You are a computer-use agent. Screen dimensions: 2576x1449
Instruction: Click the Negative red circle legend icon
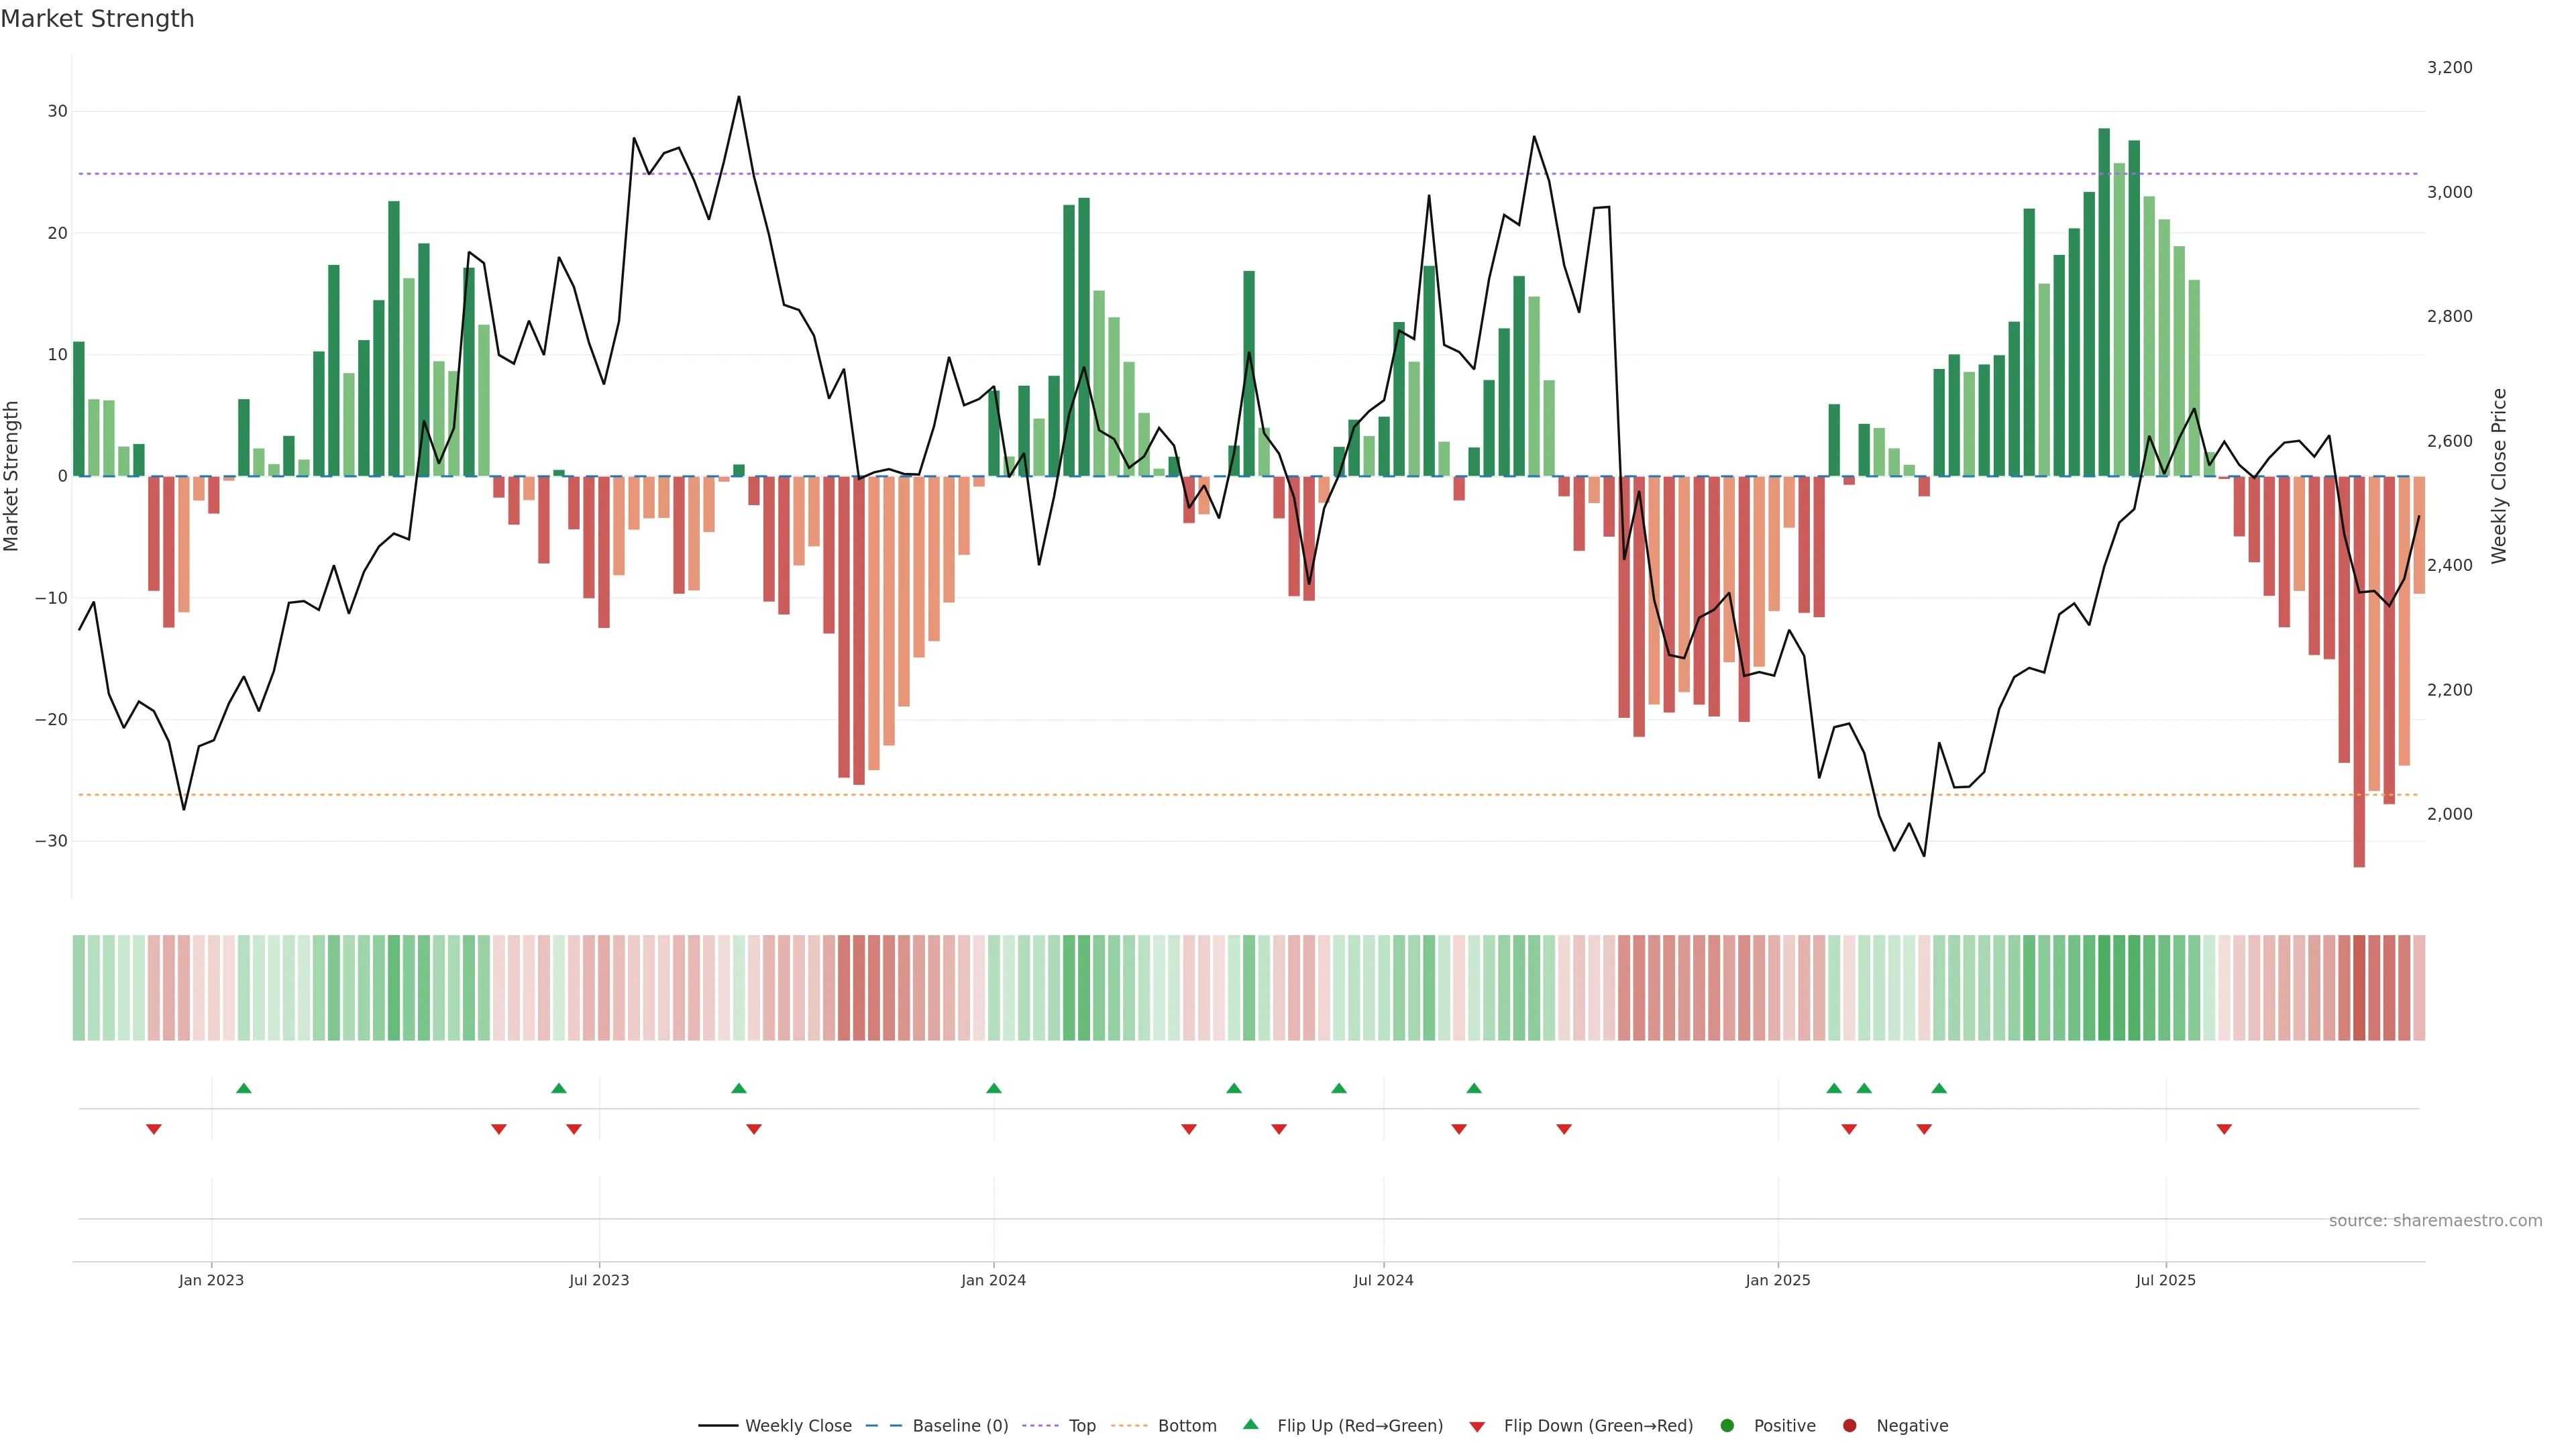(x=1849, y=1426)
